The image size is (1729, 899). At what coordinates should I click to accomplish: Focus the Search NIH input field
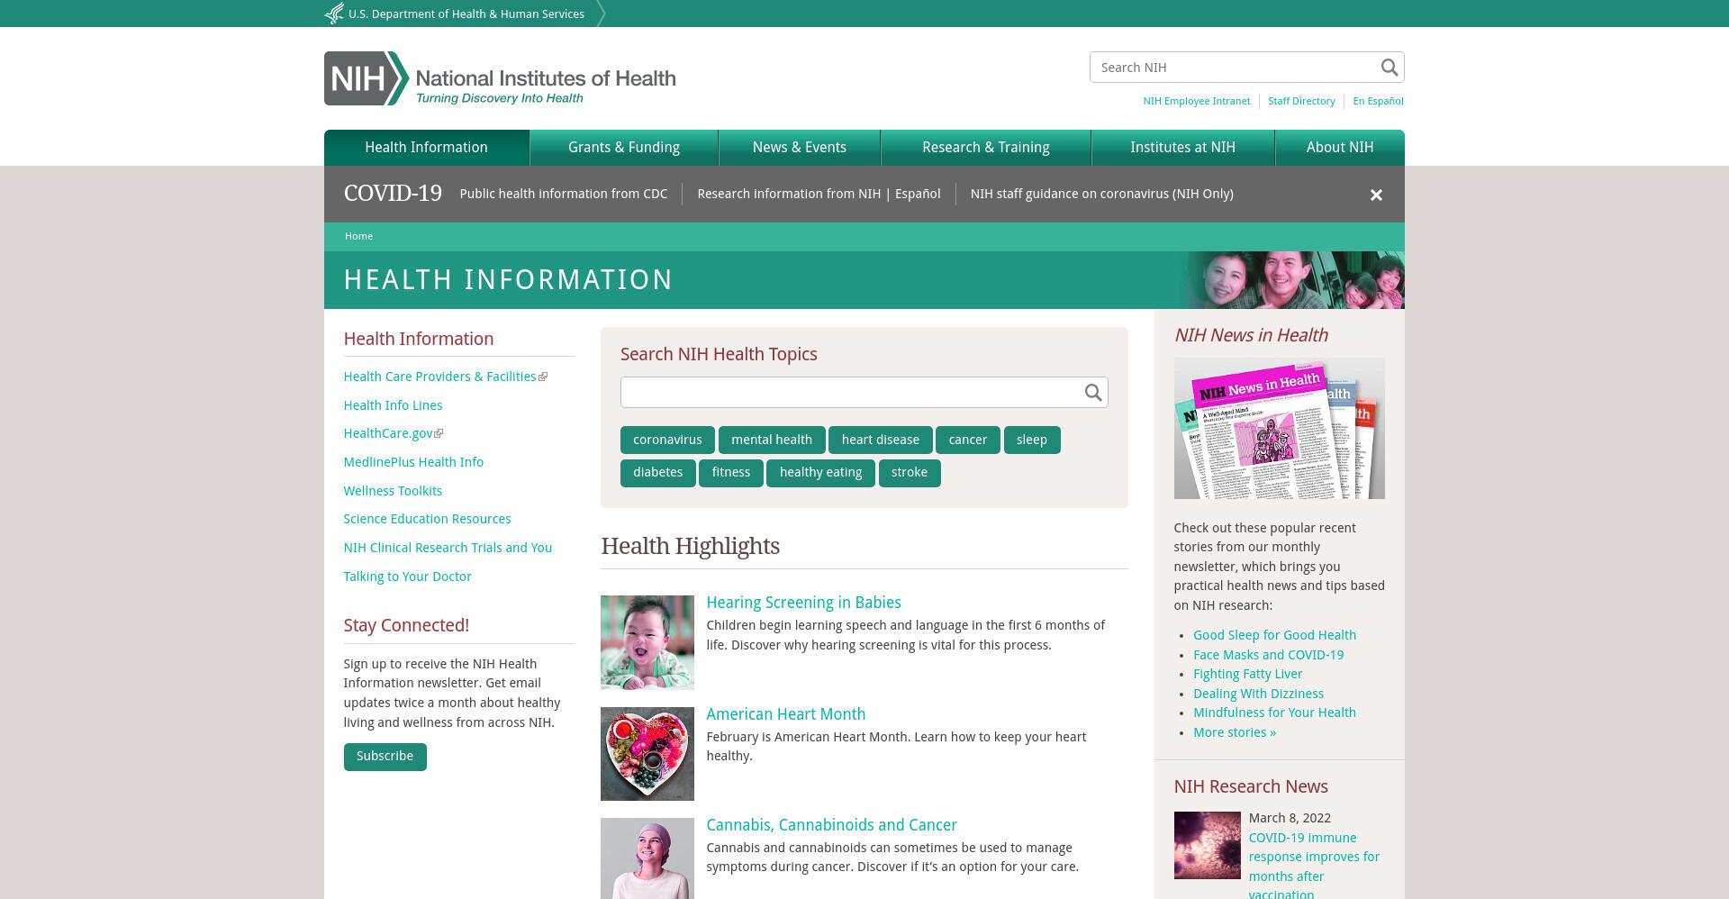coord(1234,68)
